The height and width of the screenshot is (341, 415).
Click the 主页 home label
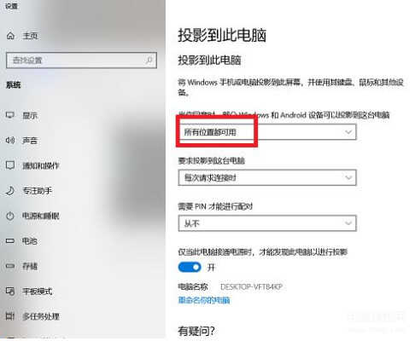30,36
